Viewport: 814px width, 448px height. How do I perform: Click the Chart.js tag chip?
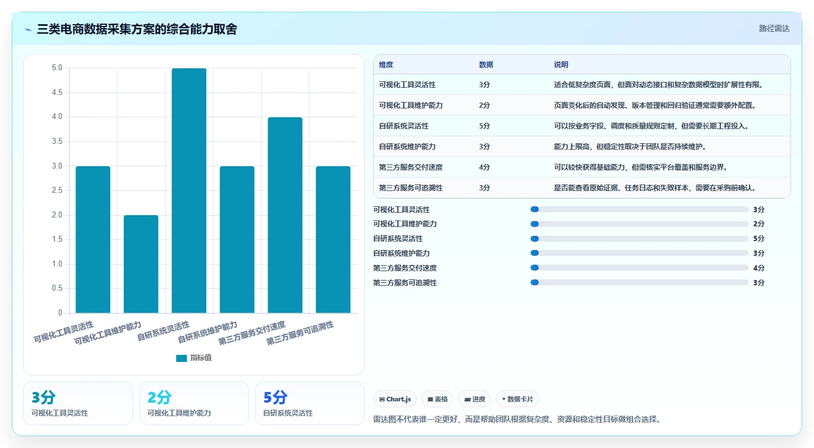395,399
